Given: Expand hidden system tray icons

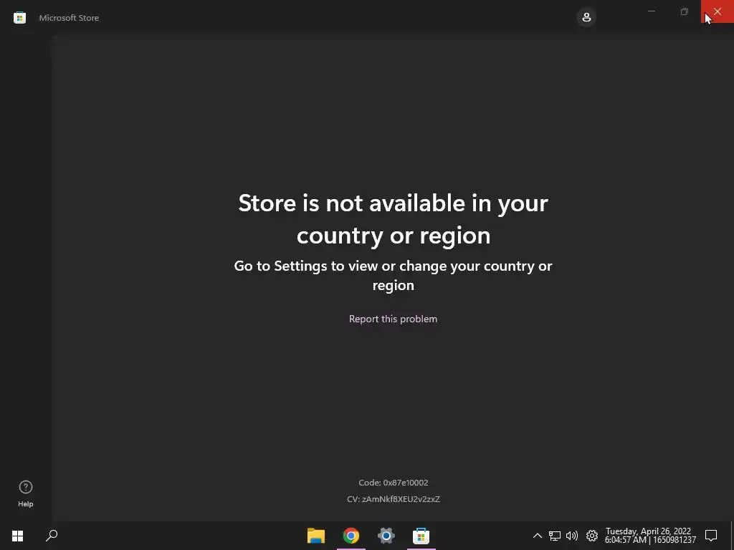Looking at the screenshot, I should [x=538, y=536].
